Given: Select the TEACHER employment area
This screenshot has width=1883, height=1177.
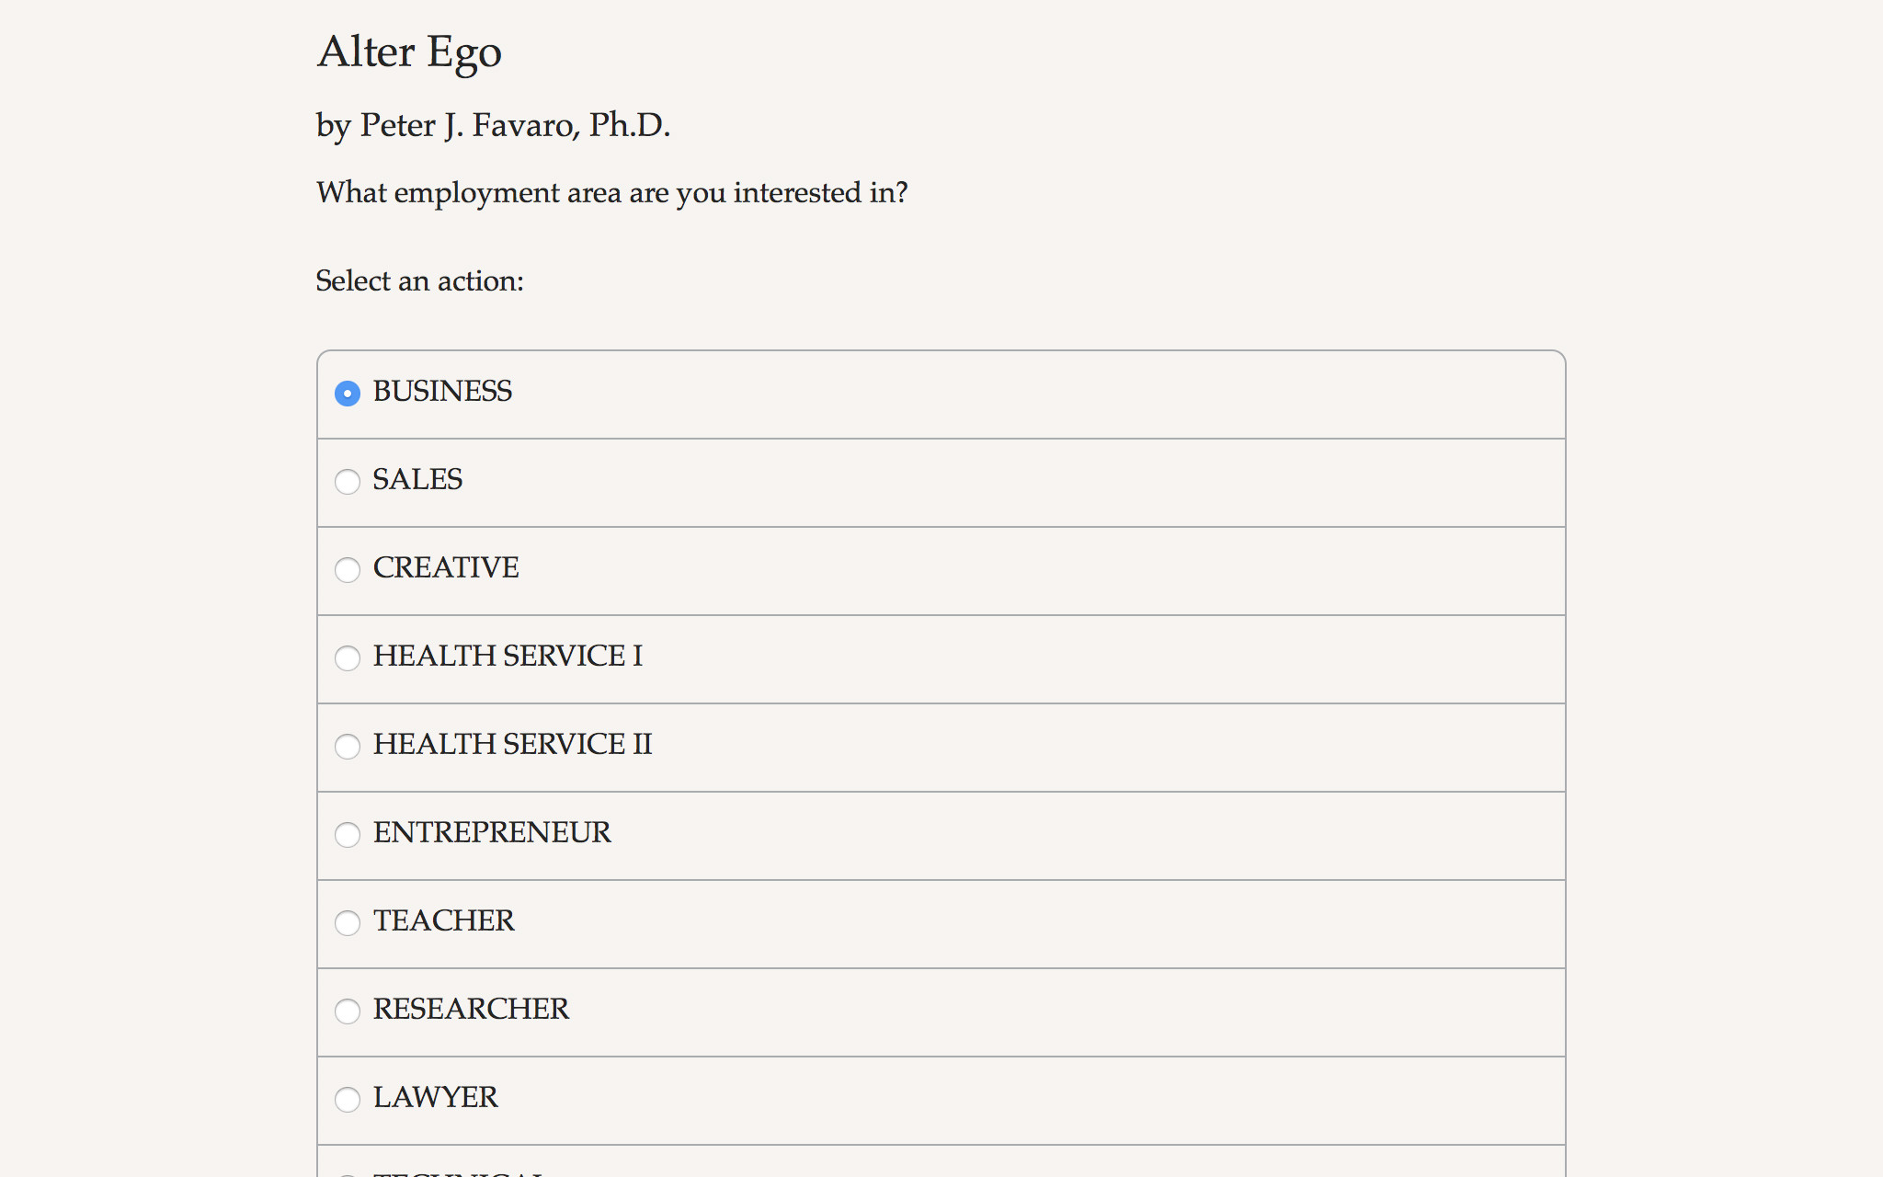Looking at the screenshot, I should click(x=348, y=923).
